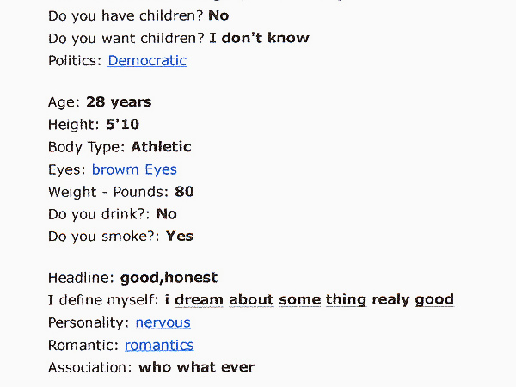Click the 'Headline:' label
This screenshot has height=387, width=516.
(x=82, y=278)
